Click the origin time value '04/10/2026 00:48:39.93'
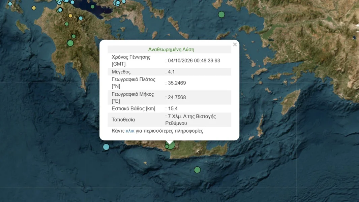 coord(194,61)
